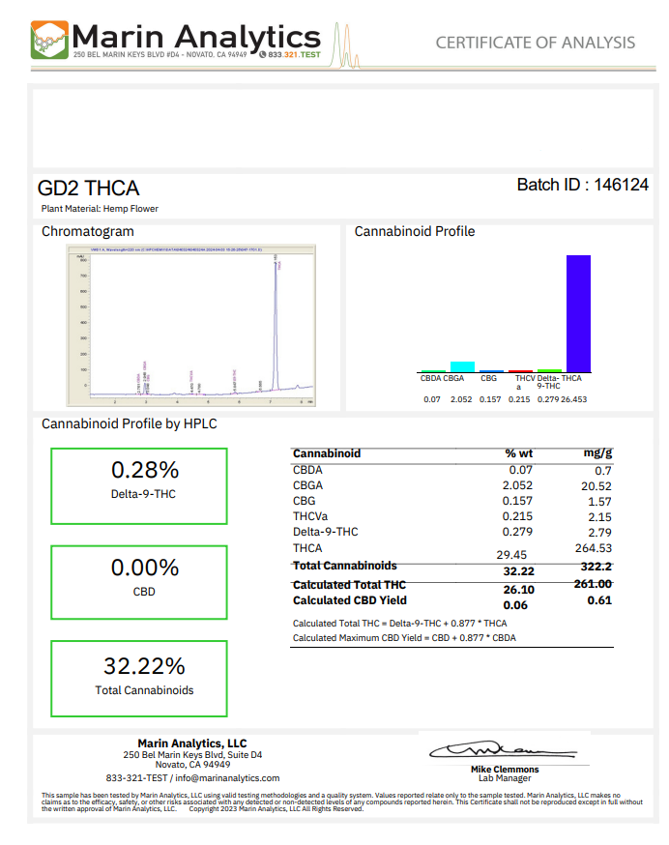The height and width of the screenshot is (845, 669).
Task: Click the 'CBGA' row label in the table
Action: point(307,485)
